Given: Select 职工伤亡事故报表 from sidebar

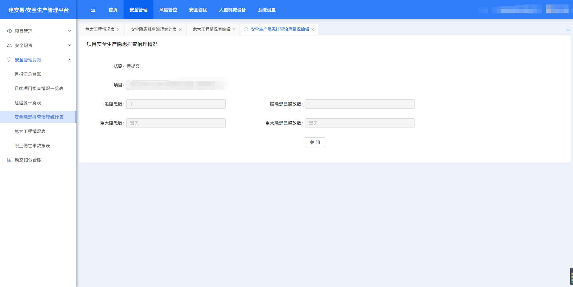Looking at the screenshot, I should click(32, 145).
